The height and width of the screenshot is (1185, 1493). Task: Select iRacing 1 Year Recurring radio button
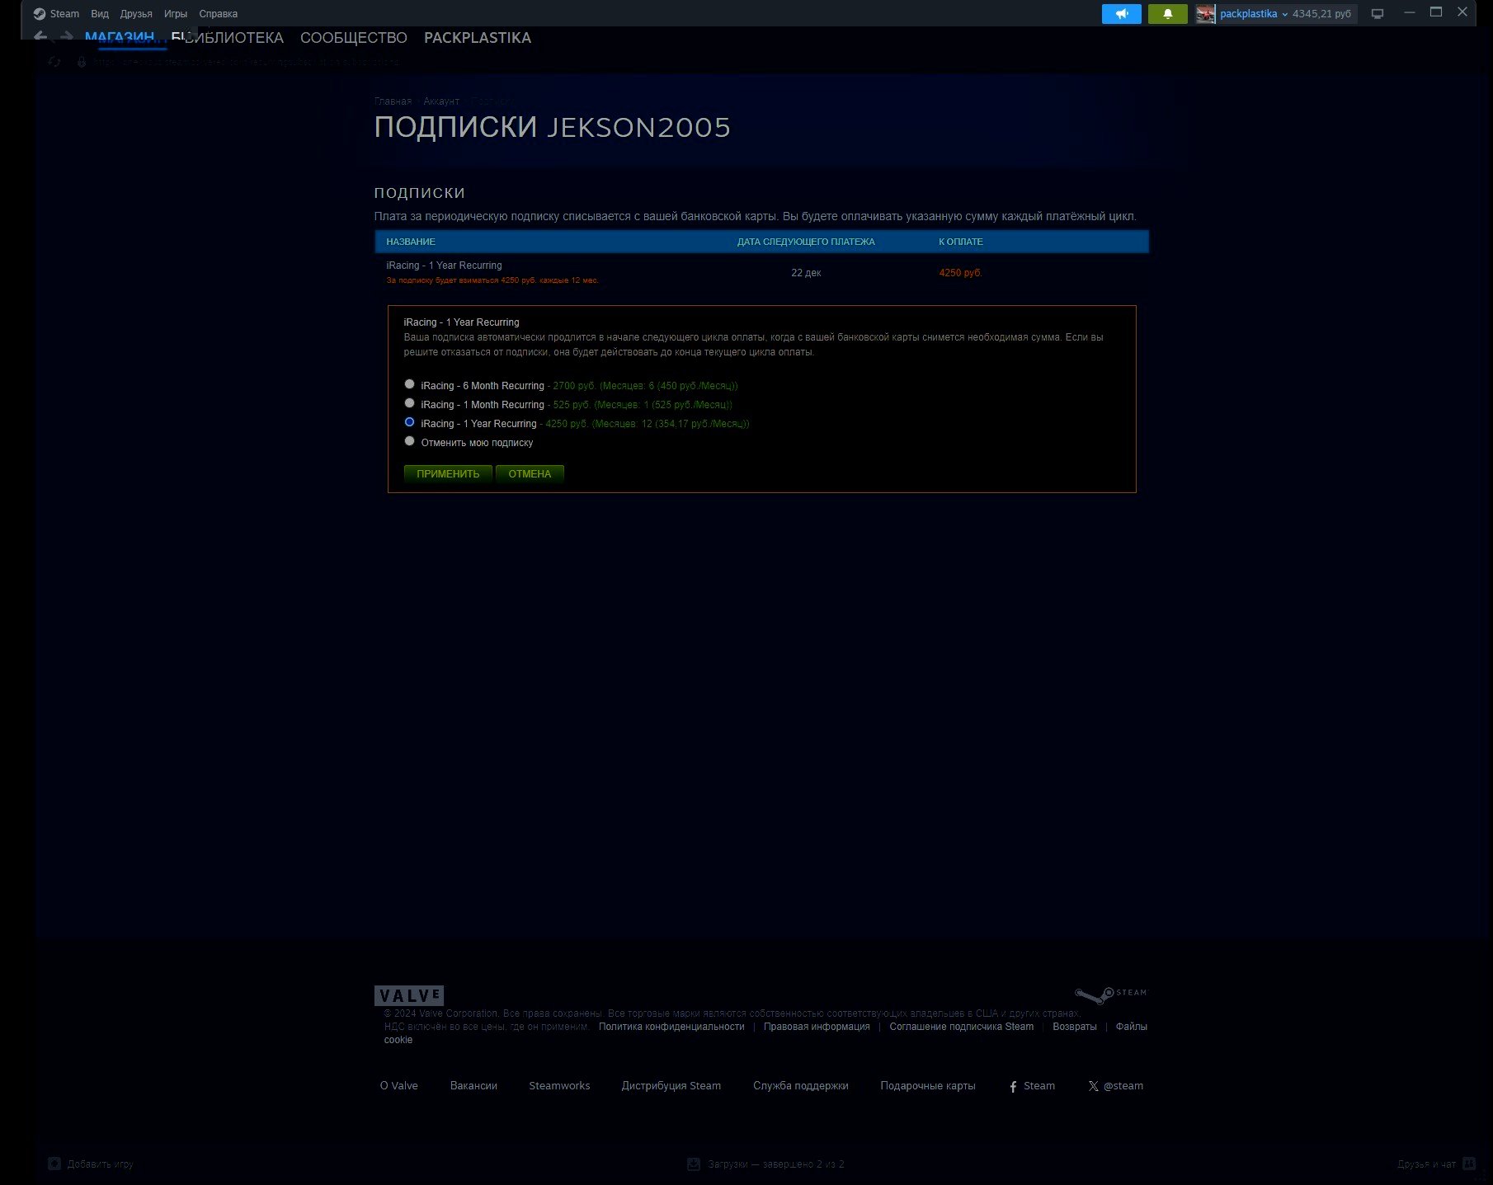409,422
